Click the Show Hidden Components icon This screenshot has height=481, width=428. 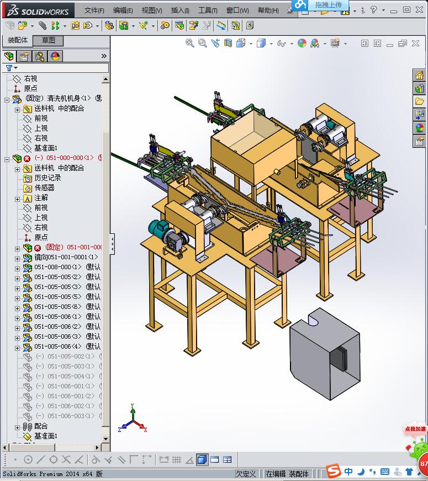click(x=109, y=25)
